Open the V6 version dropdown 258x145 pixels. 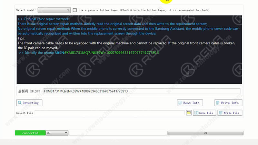[57, 133]
